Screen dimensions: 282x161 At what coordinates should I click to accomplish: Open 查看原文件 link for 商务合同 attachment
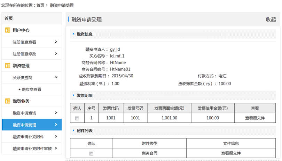pos(230,153)
